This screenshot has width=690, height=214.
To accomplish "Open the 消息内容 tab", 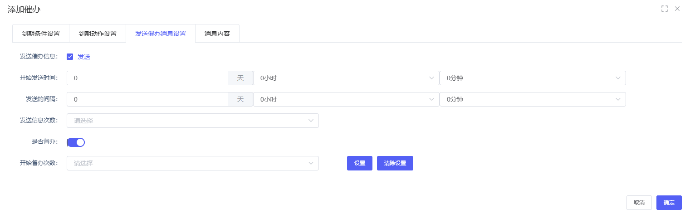I will (217, 34).
